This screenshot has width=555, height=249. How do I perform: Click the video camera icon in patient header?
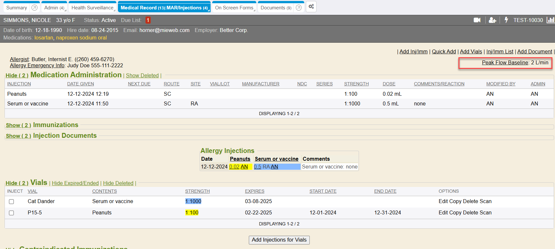[x=477, y=20]
